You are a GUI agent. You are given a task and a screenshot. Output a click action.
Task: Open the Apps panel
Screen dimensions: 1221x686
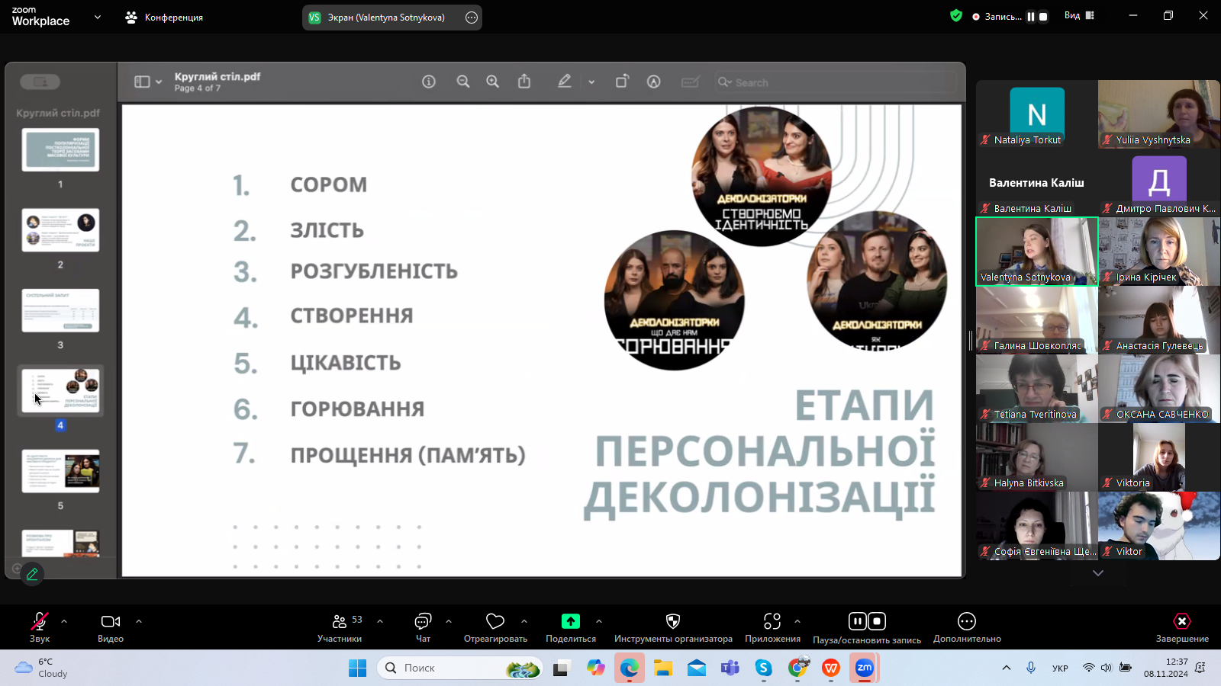pyautogui.click(x=772, y=627)
